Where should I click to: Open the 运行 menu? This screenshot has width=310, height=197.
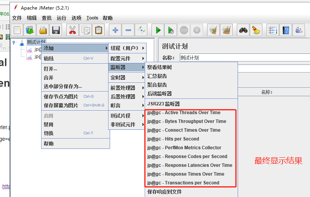click(x=61, y=18)
